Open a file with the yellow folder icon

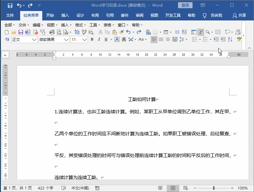(x=14, y=32)
